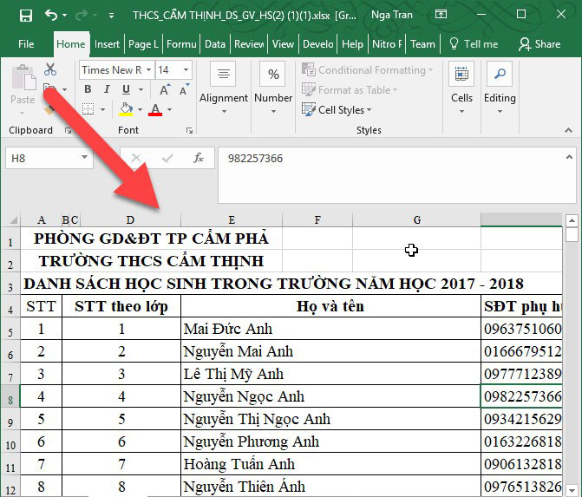The image size is (582, 497).
Task: Apply red font color
Action: pyautogui.click(x=155, y=109)
